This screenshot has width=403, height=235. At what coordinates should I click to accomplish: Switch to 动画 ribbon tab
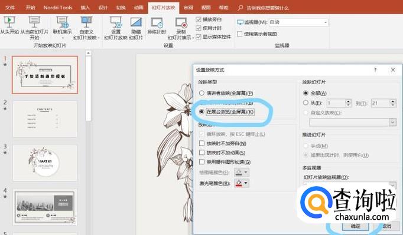point(138,8)
